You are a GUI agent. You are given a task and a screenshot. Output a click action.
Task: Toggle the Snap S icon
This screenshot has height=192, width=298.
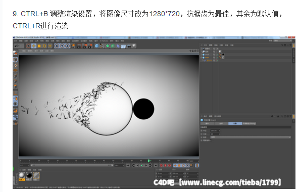tap(15, 104)
